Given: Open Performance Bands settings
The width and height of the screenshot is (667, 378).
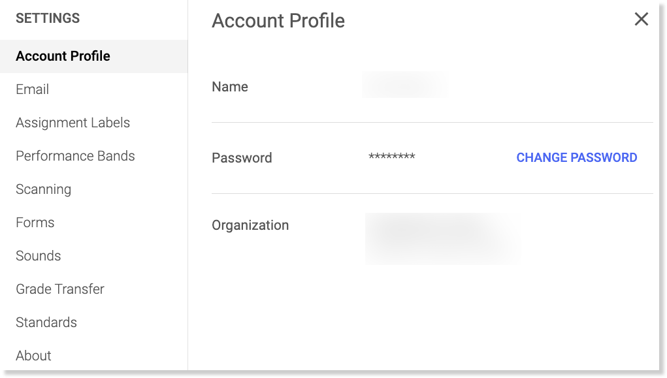Looking at the screenshot, I should pyautogui.click(x=75, y=156).
